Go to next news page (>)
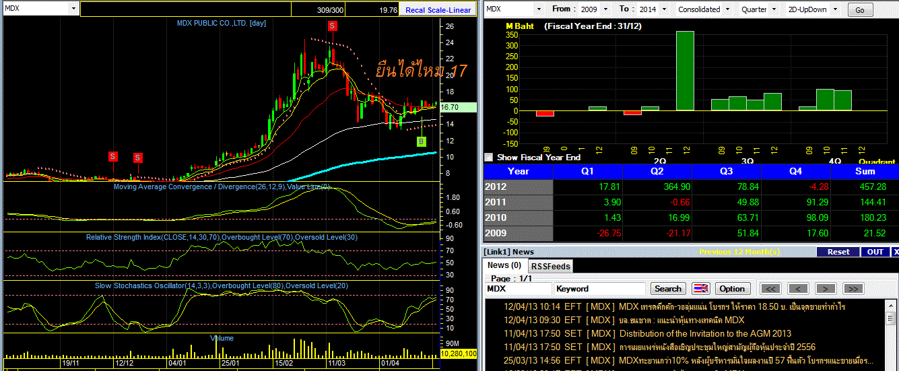The width and height of the screenshot is (899, 371). pos(825,288)
